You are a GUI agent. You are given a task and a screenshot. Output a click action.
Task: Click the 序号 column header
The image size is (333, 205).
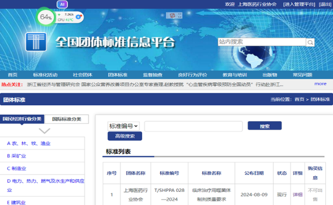pos(112,173)
